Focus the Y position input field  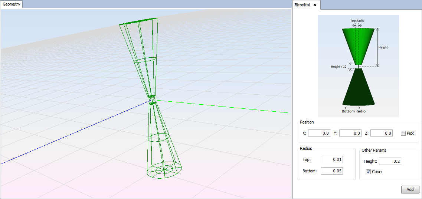[350, 133]
